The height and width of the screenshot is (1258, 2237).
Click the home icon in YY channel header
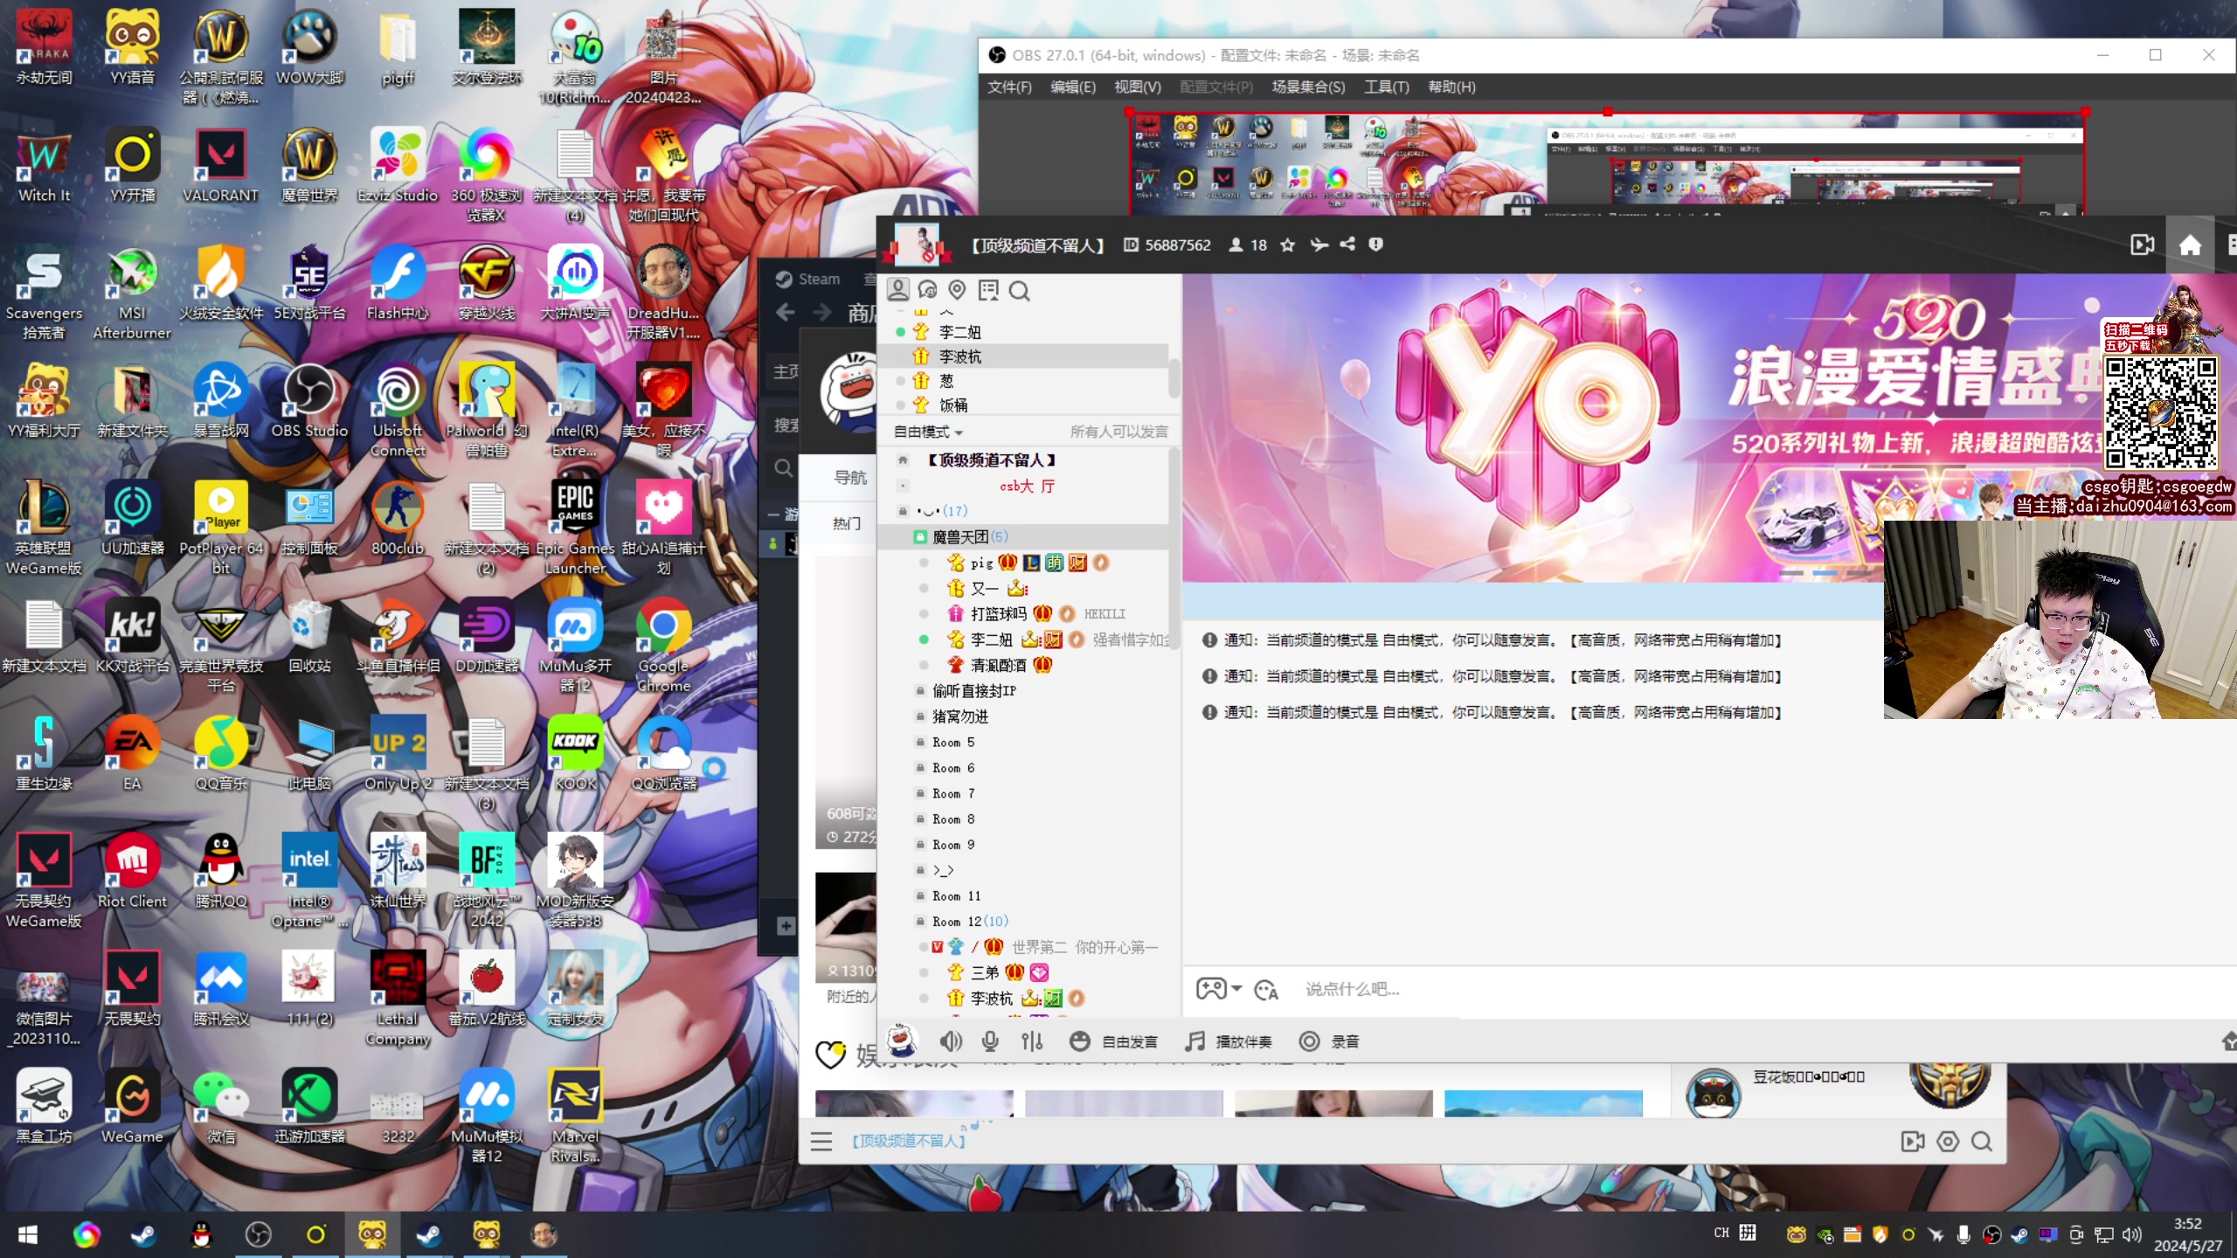pos(2190,245)
